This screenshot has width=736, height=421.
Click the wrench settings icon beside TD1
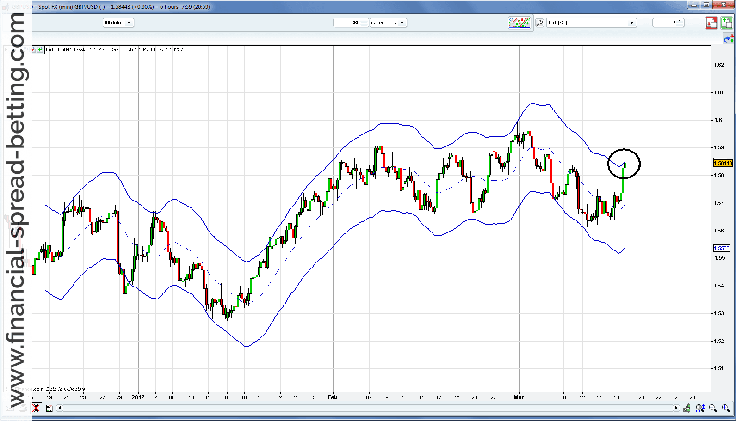point(539,23)
